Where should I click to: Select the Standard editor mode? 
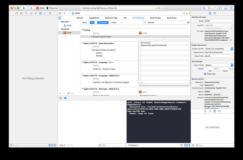point(204,8)
